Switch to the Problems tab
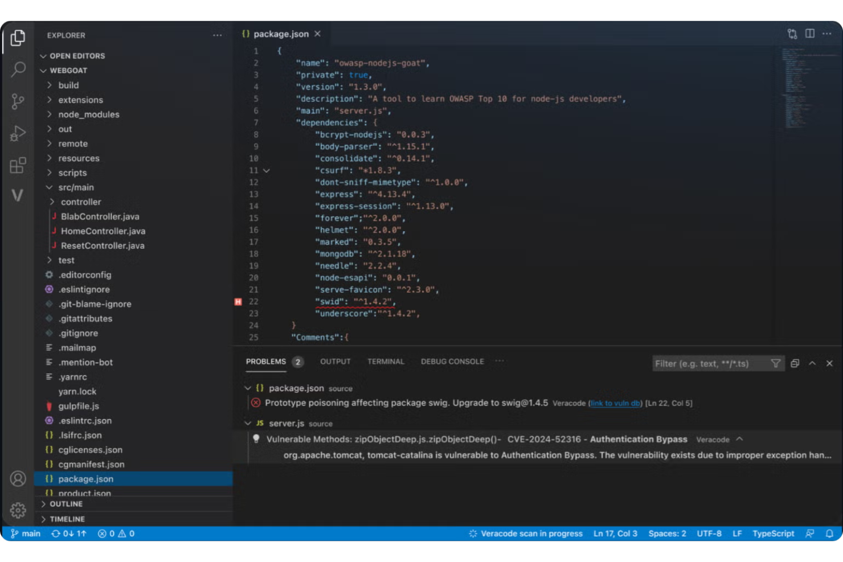This screenshot has width=843, height=562. coord(266,362)
